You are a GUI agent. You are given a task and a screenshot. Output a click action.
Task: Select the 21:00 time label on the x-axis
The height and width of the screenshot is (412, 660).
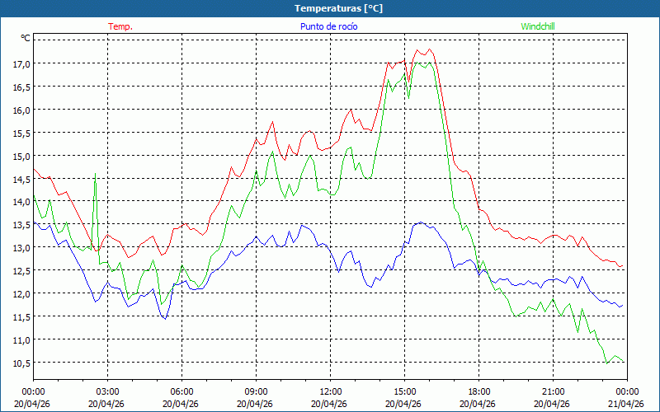pos(553,391)
